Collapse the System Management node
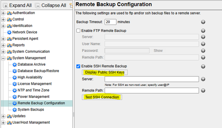Screen dimensions: 222x128 click(3, 58)
